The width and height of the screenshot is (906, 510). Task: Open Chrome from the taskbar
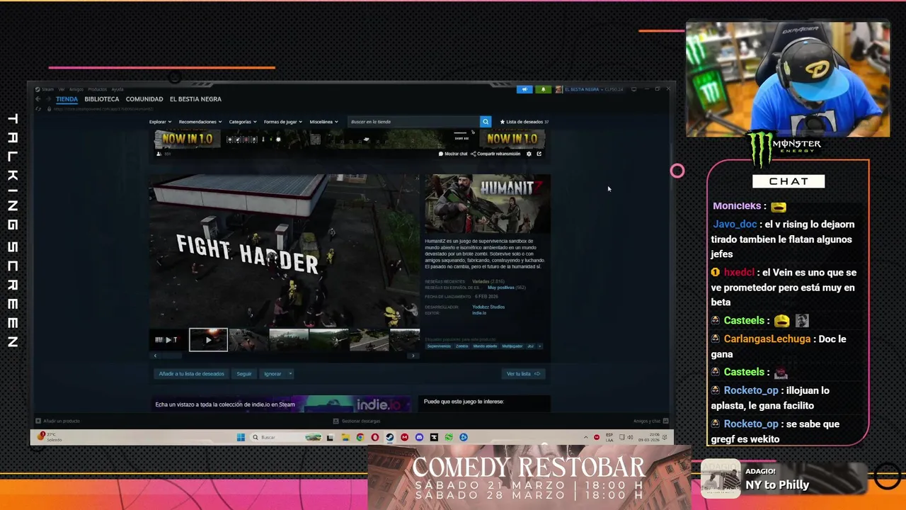pyautogui.click(x=360, y=437)
